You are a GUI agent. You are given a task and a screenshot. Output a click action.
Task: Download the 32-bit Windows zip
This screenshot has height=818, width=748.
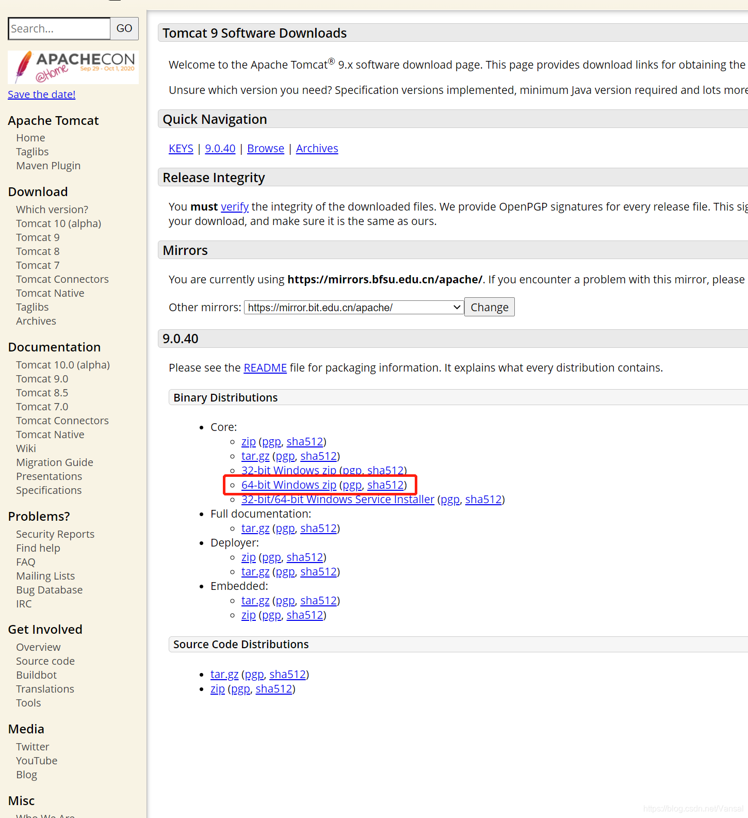289,471
